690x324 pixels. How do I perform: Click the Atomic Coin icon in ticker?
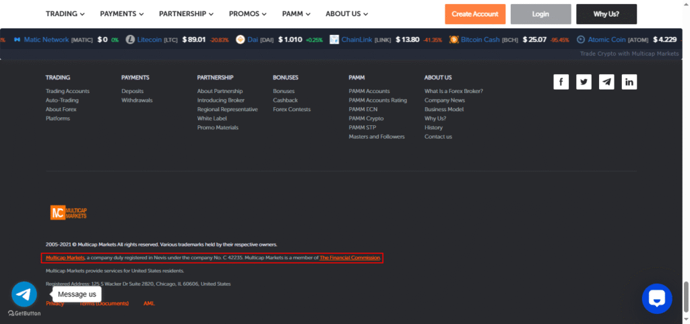click(x=581, y=40)
